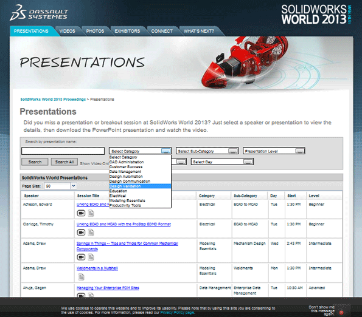The image size is (362, 317).
Task: Click the 10:30 AM start time cell
Action: click(x=294, y=288)
